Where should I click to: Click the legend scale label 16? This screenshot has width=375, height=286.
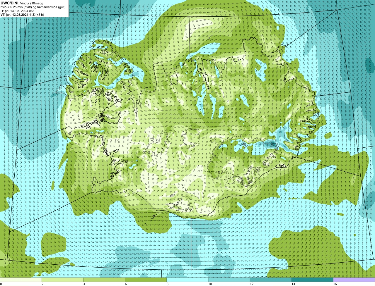pyautogui.click(x=335, y=284)
